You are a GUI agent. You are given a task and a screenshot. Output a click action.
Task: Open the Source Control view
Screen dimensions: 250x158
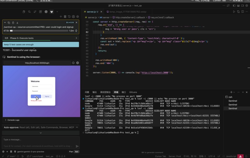(35, 12)
